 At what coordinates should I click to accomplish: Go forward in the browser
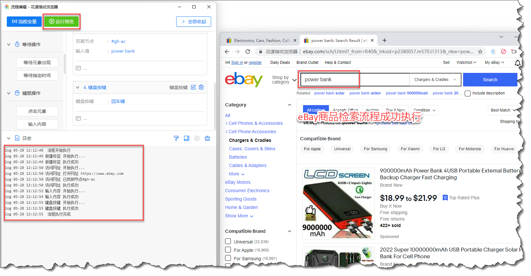[237, 52]
